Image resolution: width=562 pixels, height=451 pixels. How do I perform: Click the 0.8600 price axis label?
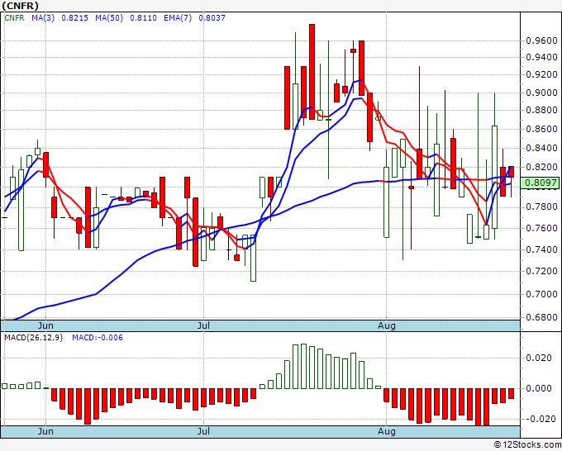(x=541, y=129)
